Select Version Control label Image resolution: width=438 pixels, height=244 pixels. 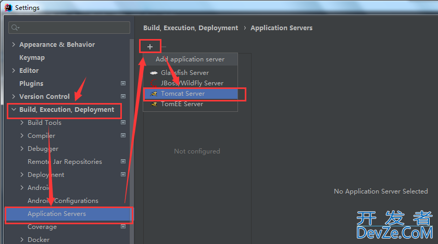44,96
